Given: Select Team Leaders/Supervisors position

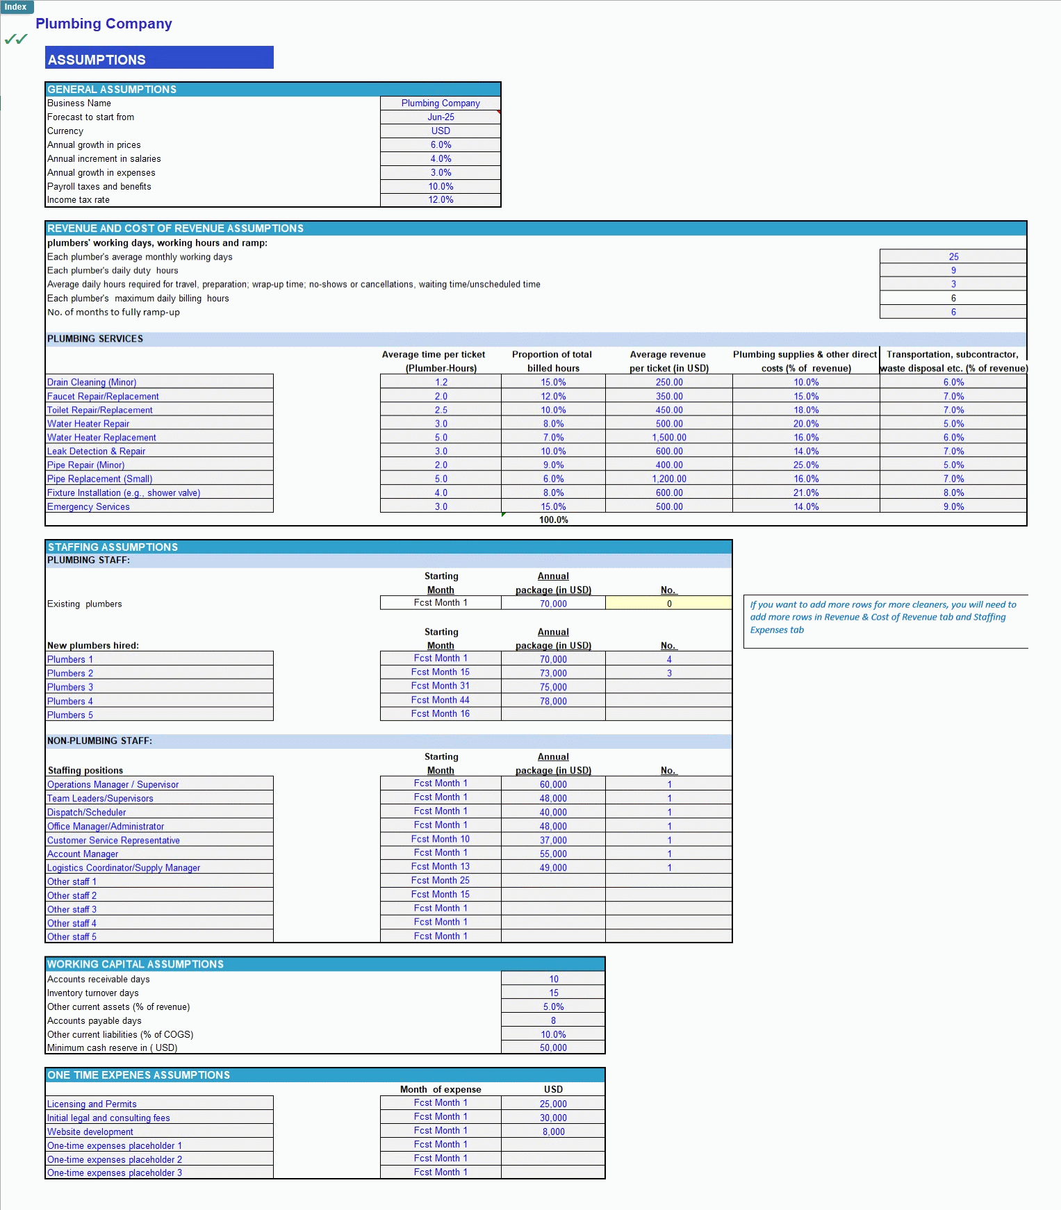Looking at the screenshot, I should [x=159, y=798].
